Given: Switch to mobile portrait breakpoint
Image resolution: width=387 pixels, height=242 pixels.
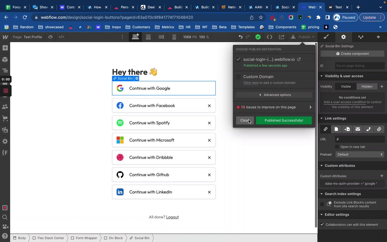Looking at the screenshot, I should point(174,37).
